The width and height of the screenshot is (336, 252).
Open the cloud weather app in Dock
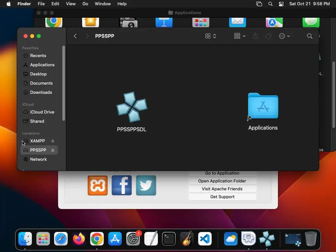tap(231, 239)
